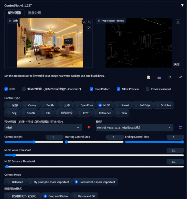Image resolution: width=187 pixels, height=199 pixels.
Task: Adjust the Starting Control Step slider
Action: click(x=94, y=142)
